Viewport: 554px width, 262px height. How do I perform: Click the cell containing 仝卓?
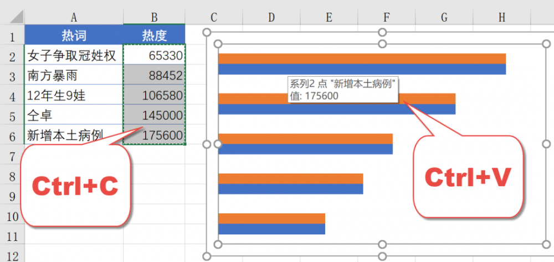tap(74, 114)
